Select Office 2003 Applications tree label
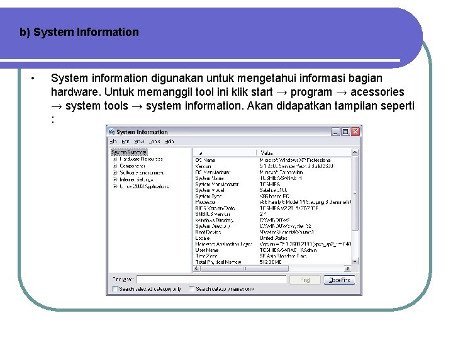The image size is (453, 340). (145, 187)
